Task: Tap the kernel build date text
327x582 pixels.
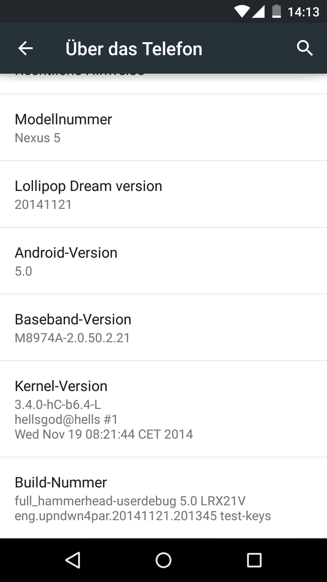Action: pos(104,434)
